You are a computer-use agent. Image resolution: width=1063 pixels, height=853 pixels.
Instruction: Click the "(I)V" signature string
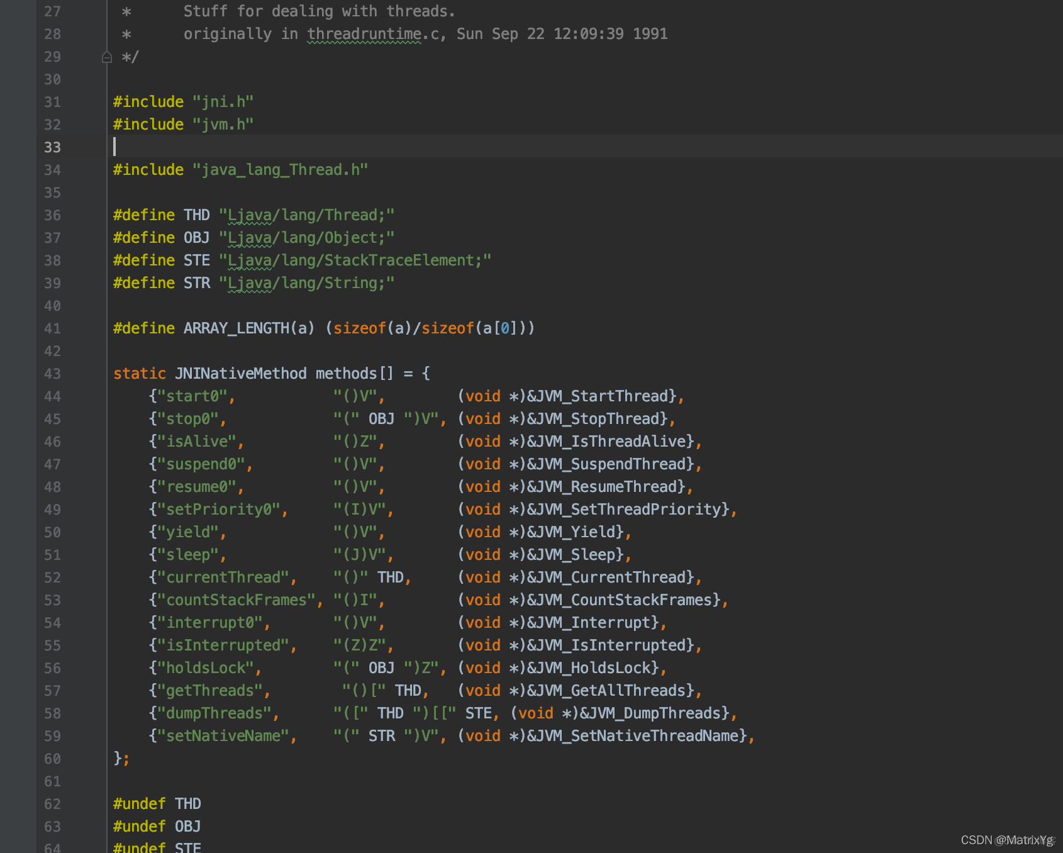pos(359,510)
